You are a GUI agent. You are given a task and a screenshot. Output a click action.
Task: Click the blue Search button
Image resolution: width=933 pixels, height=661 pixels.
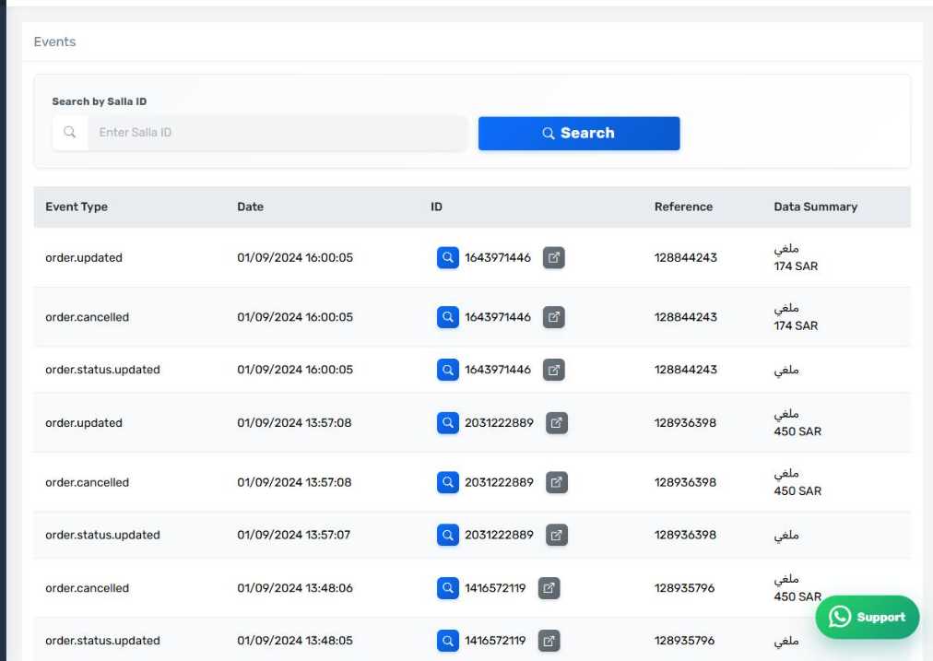(579, 134)
